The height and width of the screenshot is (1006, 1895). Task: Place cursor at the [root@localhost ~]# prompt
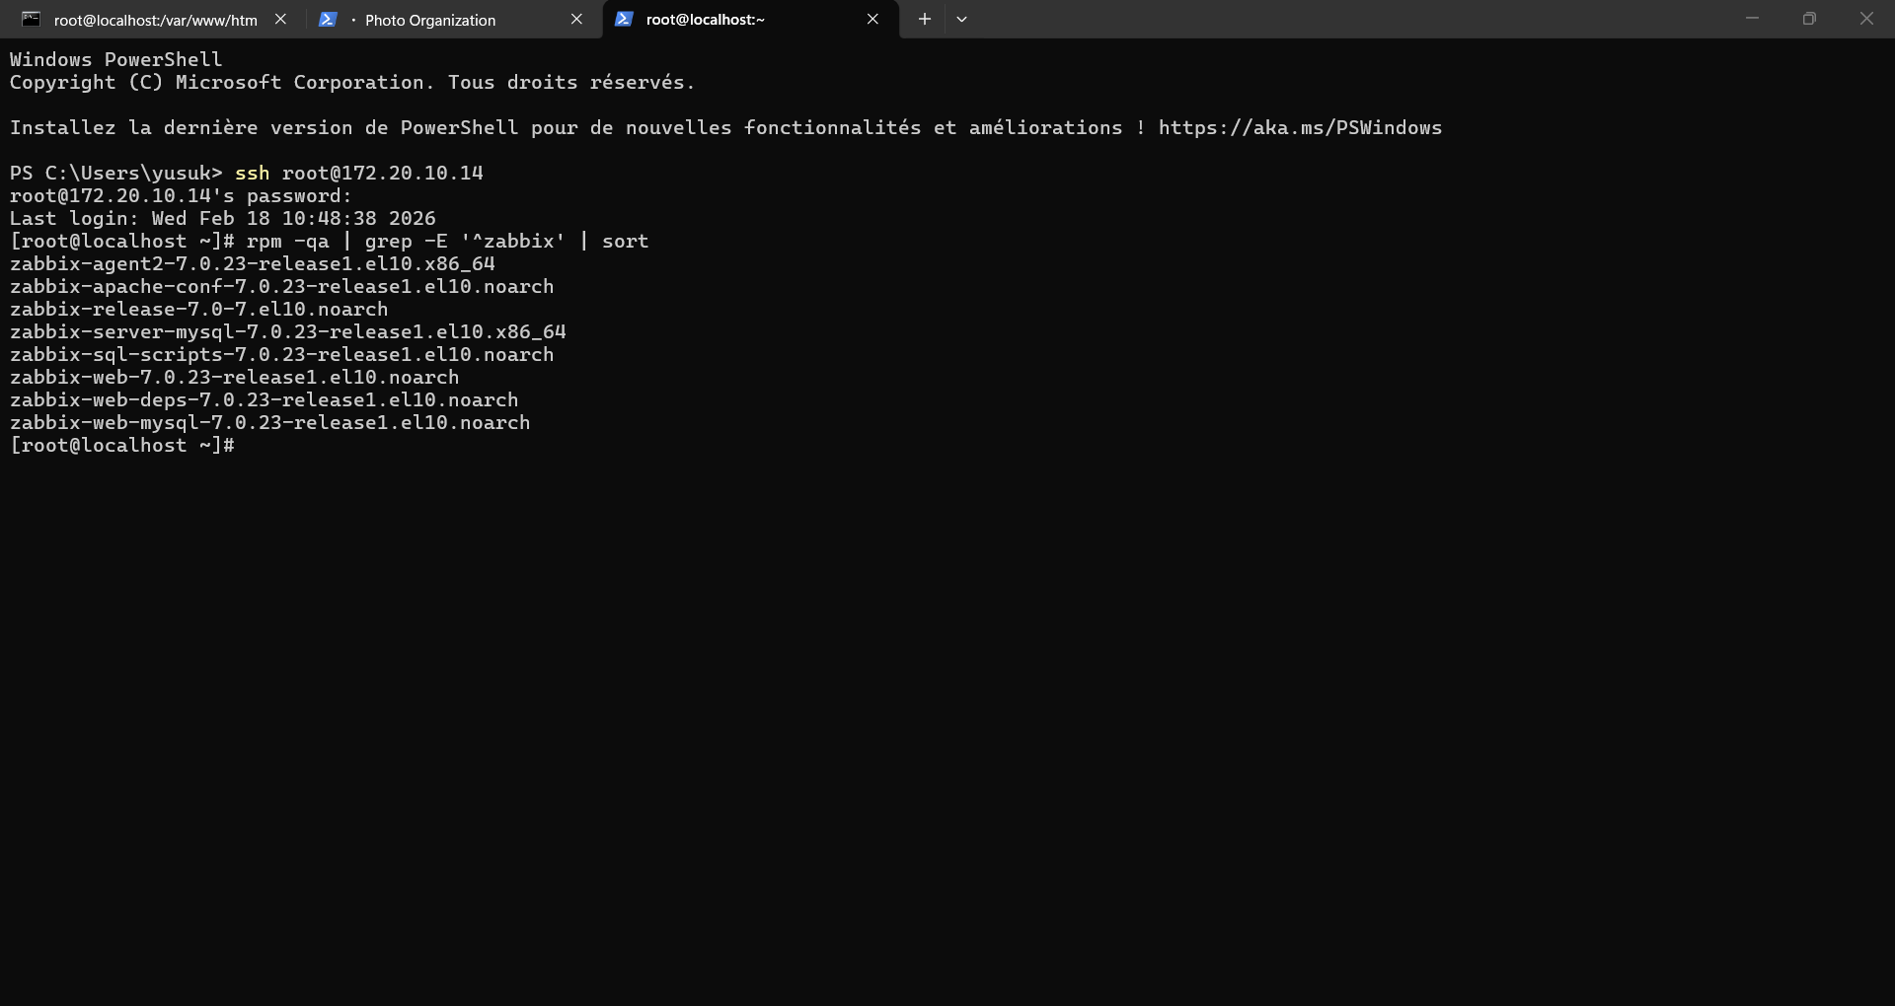pyautogui.click(x=121, y=446)
